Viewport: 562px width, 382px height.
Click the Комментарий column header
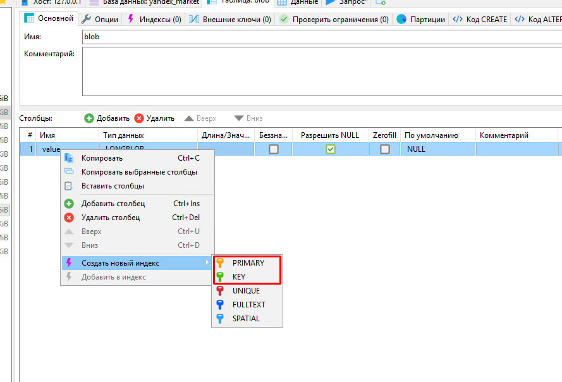pyautogui.click(x=516, y=135)
